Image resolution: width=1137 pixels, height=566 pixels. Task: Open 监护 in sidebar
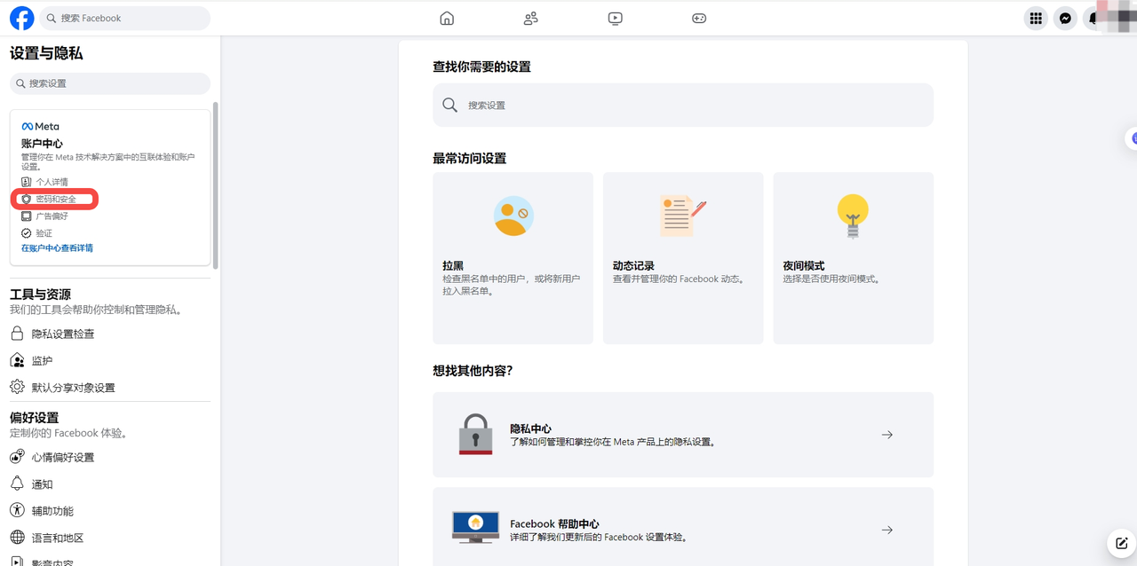42,360
